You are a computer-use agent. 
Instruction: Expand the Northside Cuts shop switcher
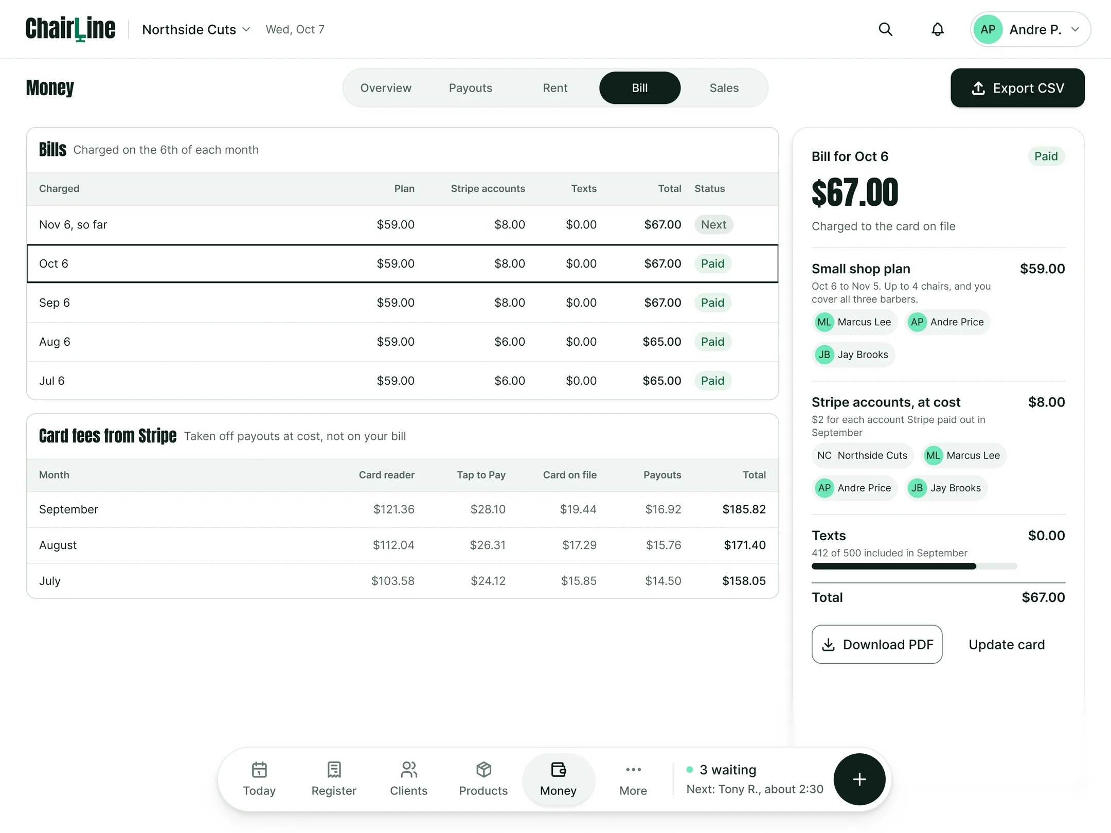tap(196, 29)
